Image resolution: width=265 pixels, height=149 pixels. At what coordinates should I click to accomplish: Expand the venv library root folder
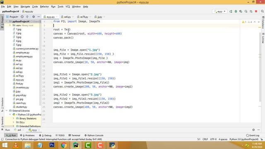click(x=10, y=25)
